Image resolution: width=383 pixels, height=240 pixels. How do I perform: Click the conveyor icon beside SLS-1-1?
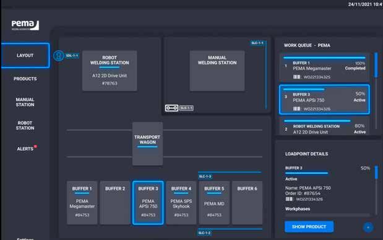tap(171, 108)
